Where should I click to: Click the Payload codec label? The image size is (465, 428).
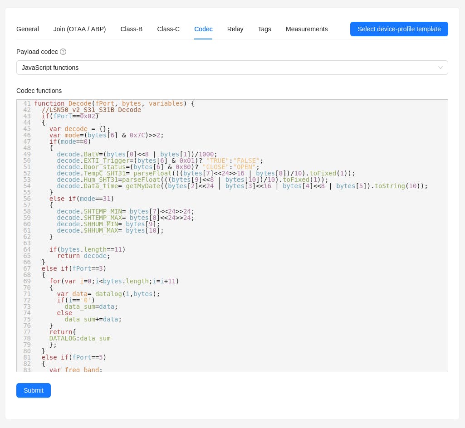point(37,52)
